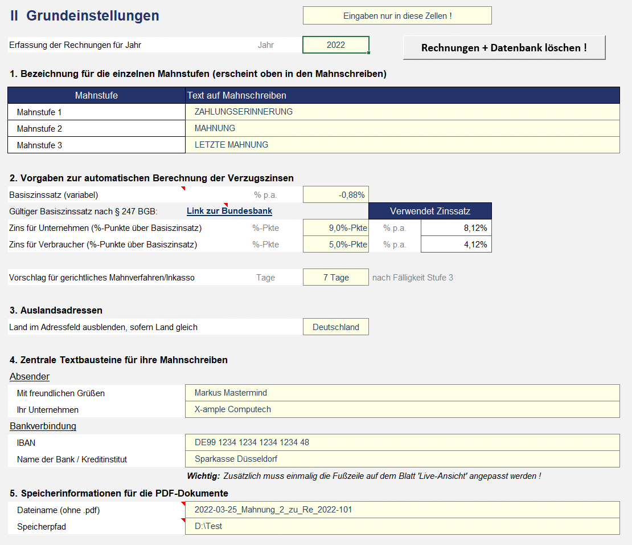Click the 1. Bezeichnung für die einzelnen Mahnstufen heading
Image resolution: width=632 pixels, height=545 pixels.
(198, 74)
